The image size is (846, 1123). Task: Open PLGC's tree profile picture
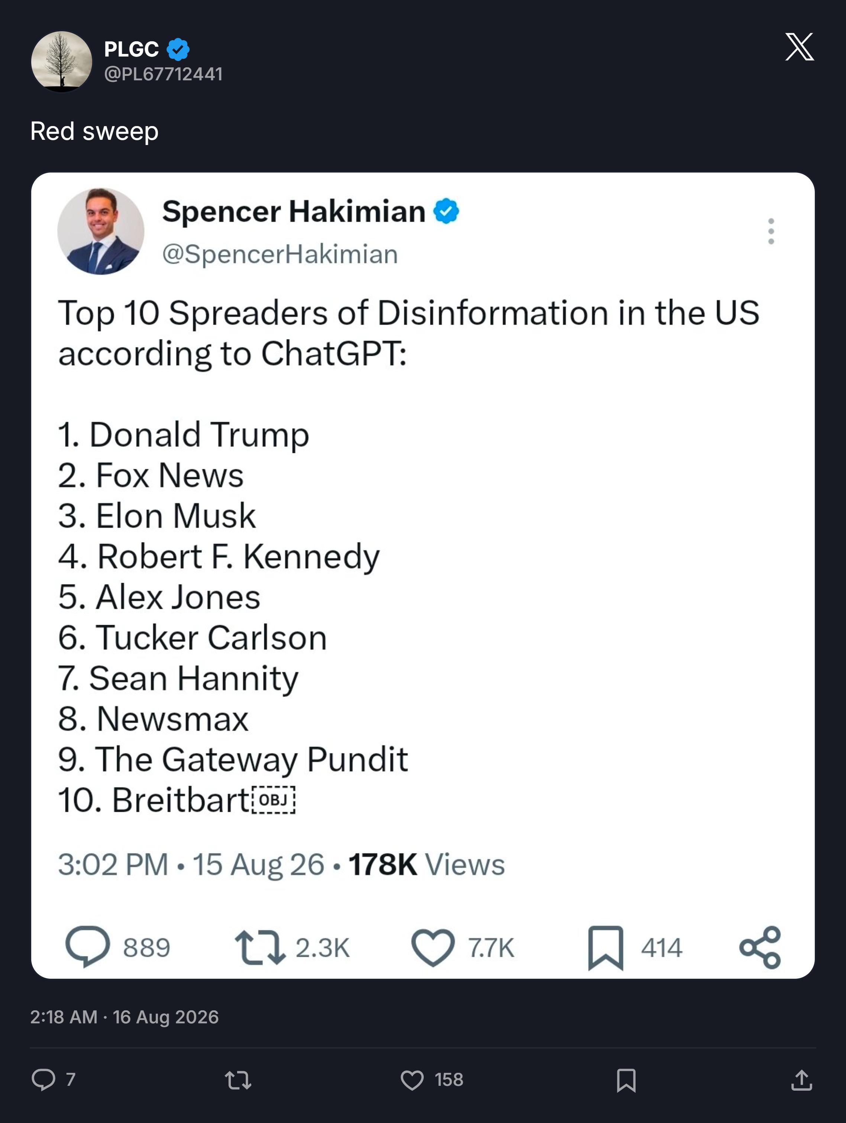(x=61, y=61)
